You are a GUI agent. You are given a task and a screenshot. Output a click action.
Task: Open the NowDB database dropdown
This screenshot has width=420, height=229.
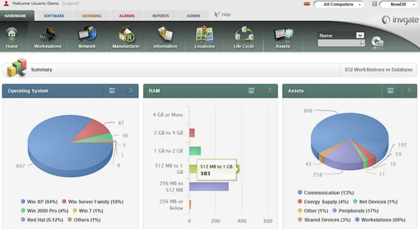tap(398, 4)
